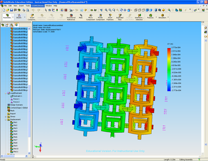Activate the Select cursor tool
The height and width of the screenshot is (161, 208).
pyautogui.click(x=46, y=10)
